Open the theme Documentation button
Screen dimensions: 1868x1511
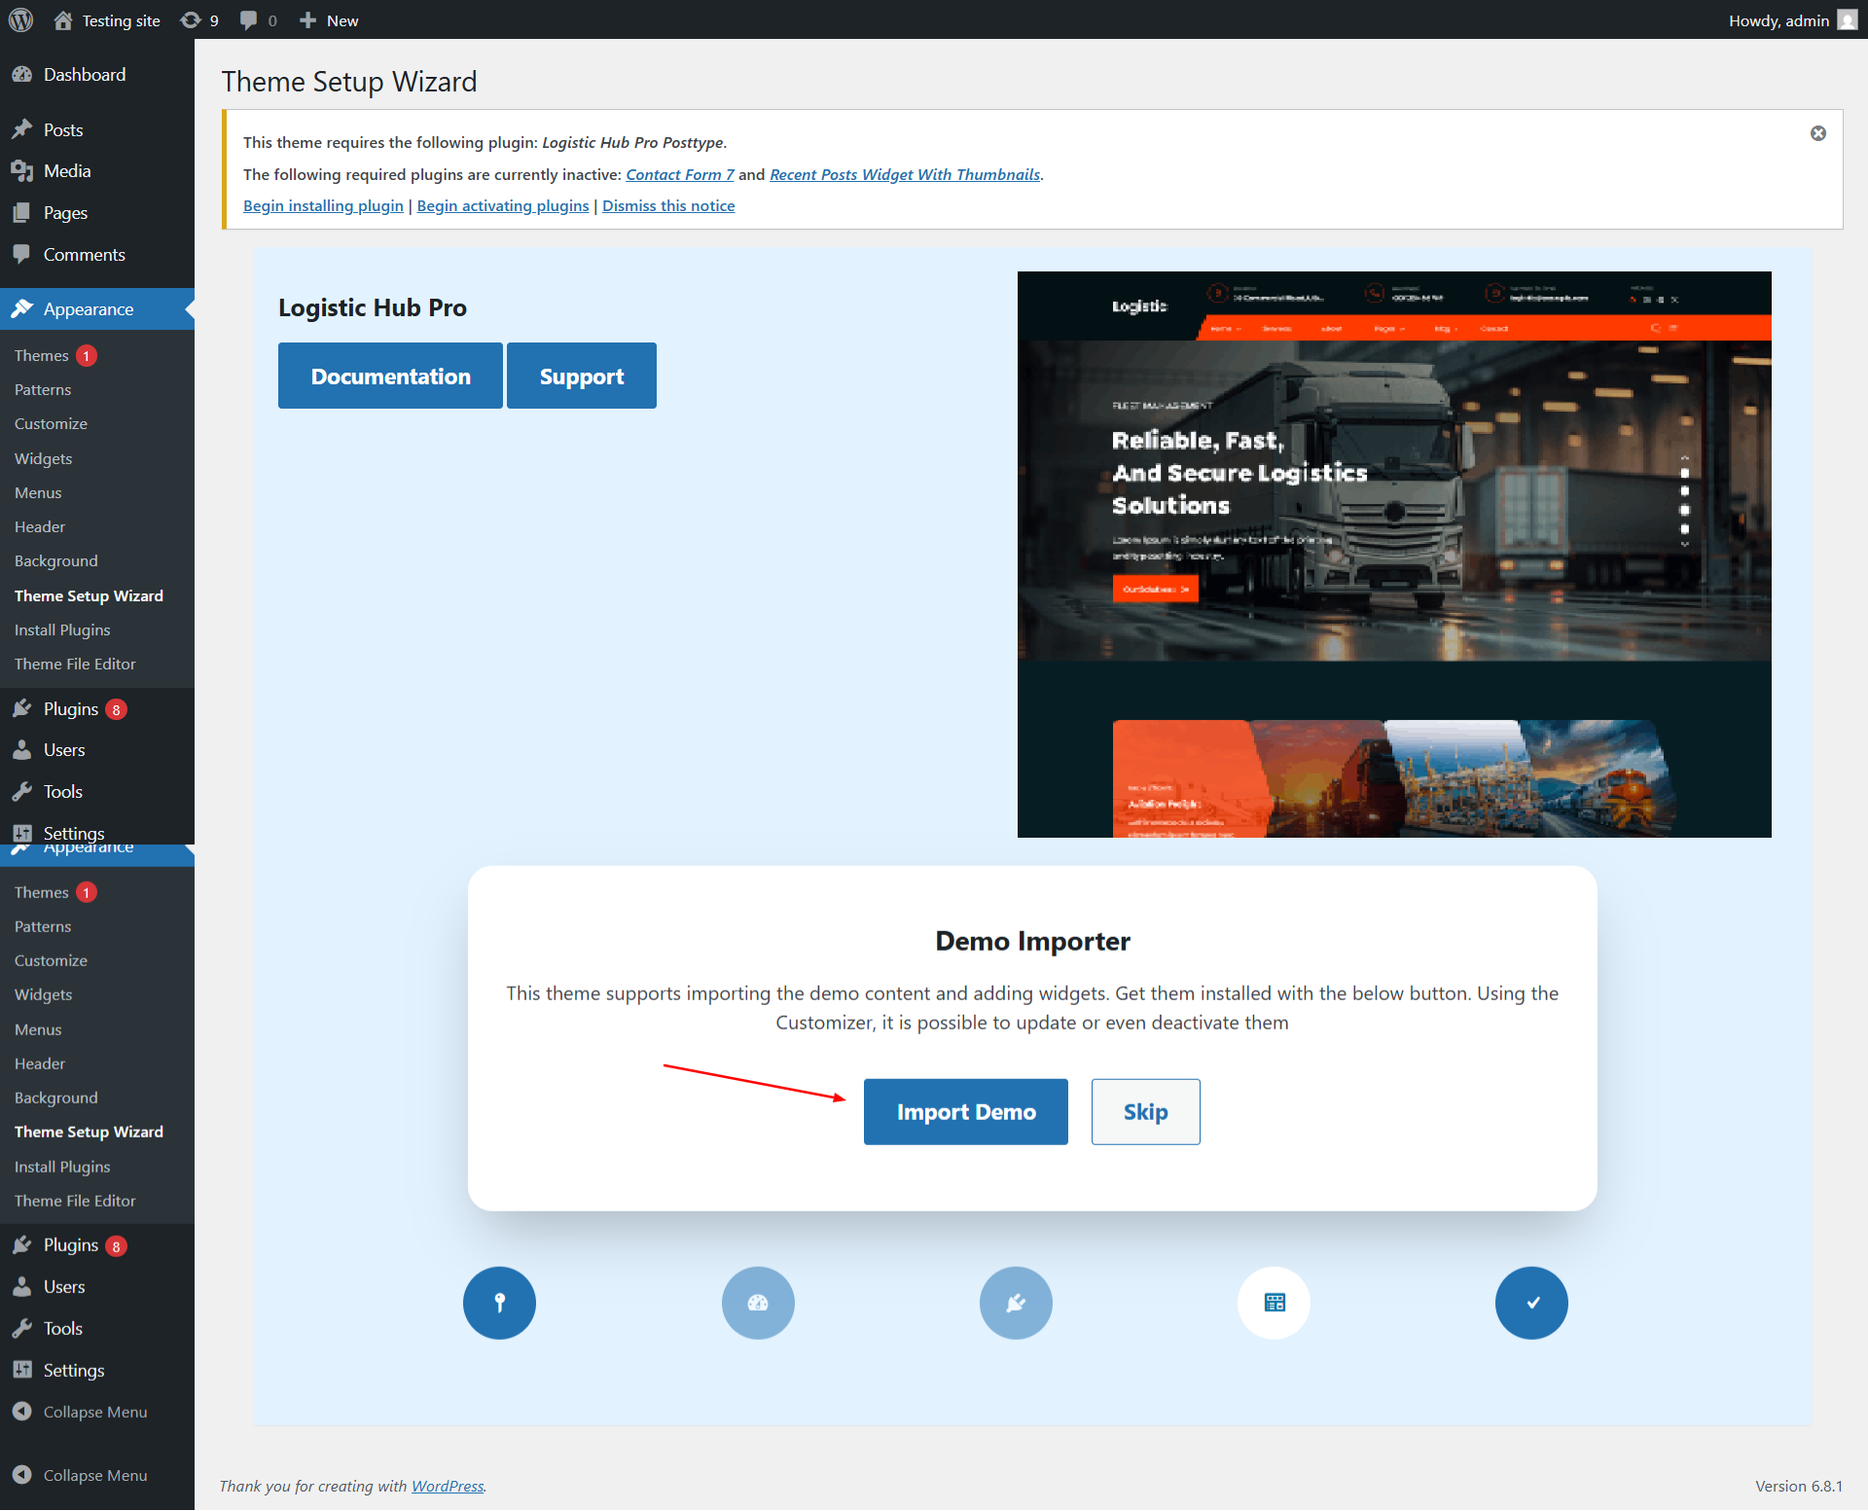[x=390, y=376]
